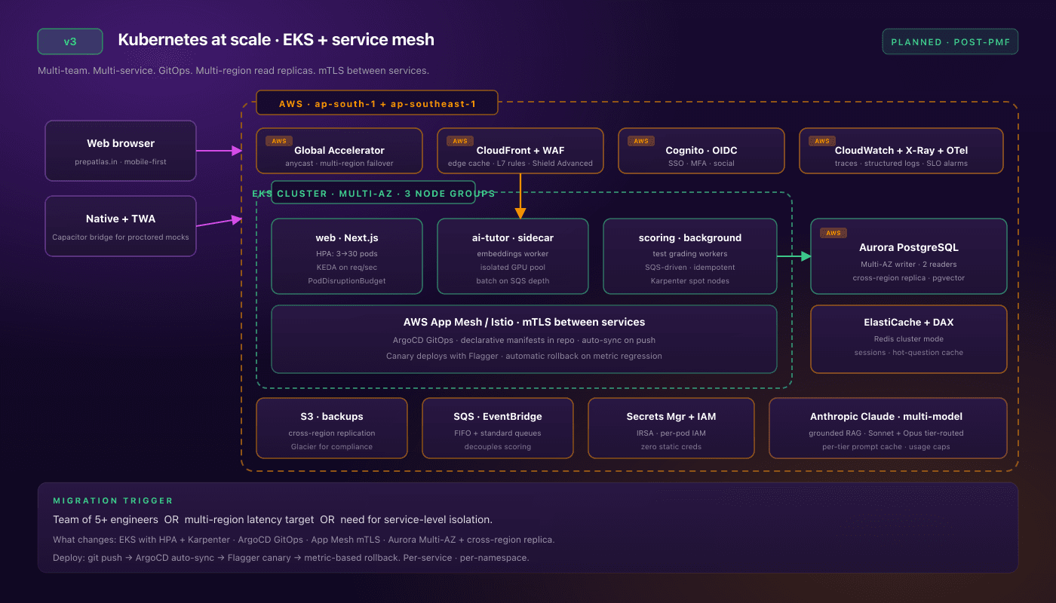Open the Aurora PostgreSQL card title
This screenshot has width=1056, height=603.
coord(909,247)
